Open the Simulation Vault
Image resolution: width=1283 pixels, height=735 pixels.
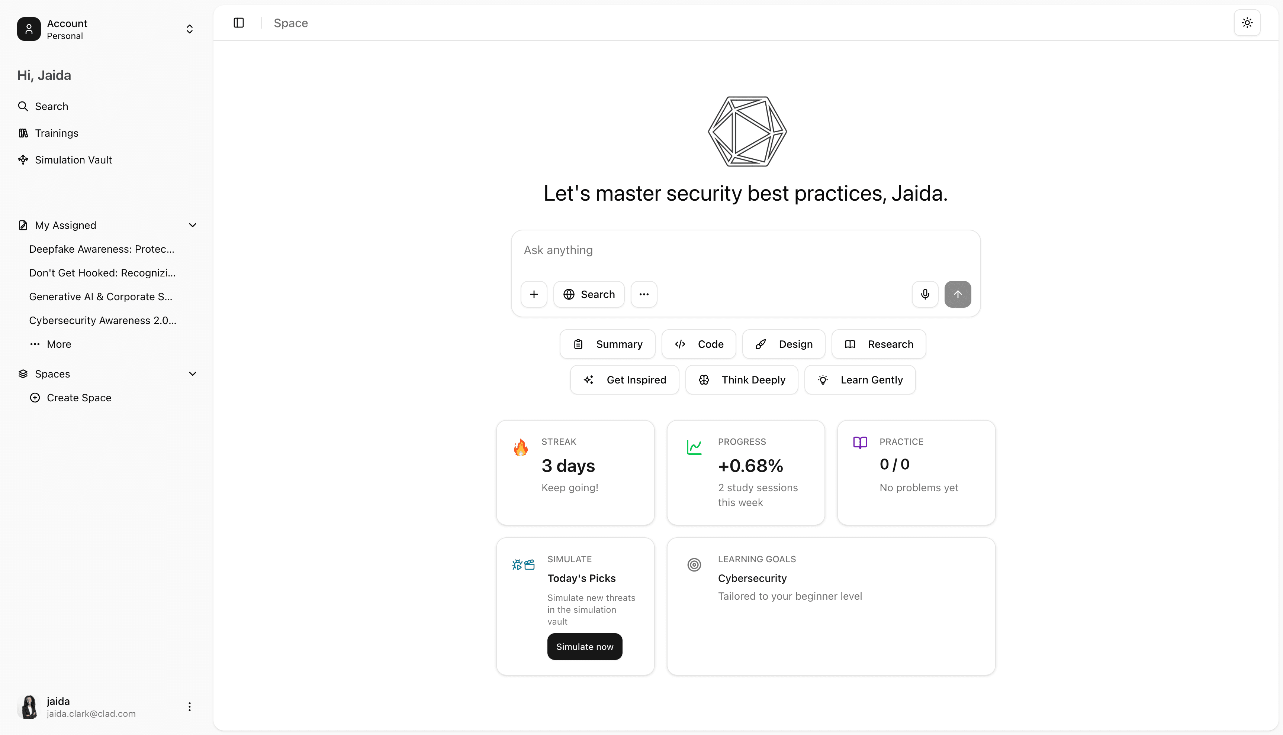point(73,159)
